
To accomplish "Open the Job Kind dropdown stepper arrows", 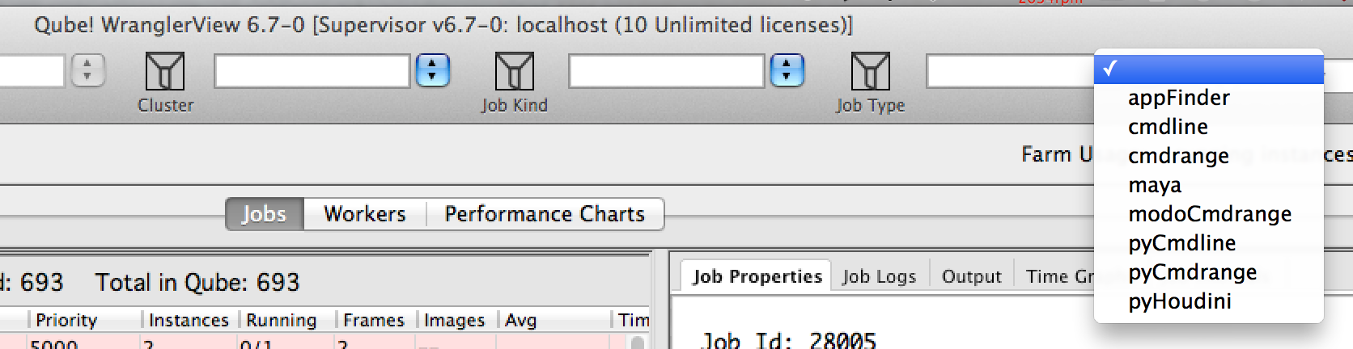I will 787,71.
